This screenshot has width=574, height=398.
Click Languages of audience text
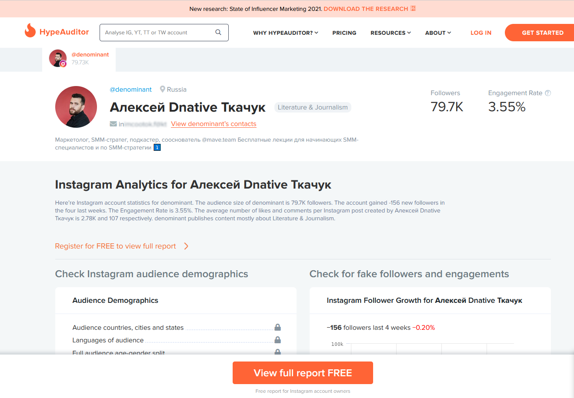click(108, 340)
